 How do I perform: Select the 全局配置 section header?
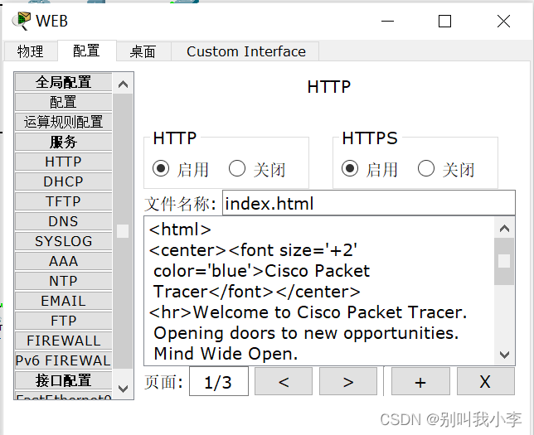click(63, 82)
